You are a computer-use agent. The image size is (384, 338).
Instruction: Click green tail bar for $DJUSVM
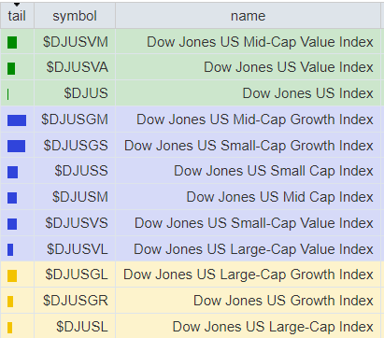coord(12,42)
